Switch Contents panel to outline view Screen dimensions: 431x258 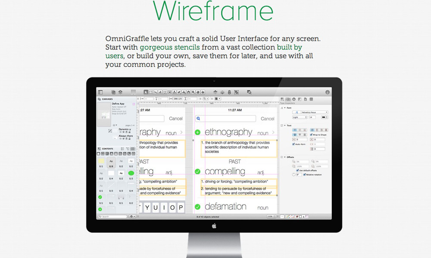[128, 149]
